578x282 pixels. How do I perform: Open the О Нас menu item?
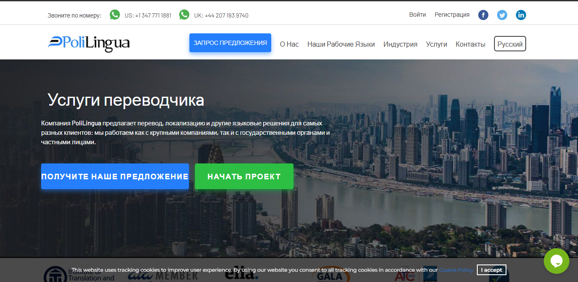pyautogui.click(x=289, y=44)
